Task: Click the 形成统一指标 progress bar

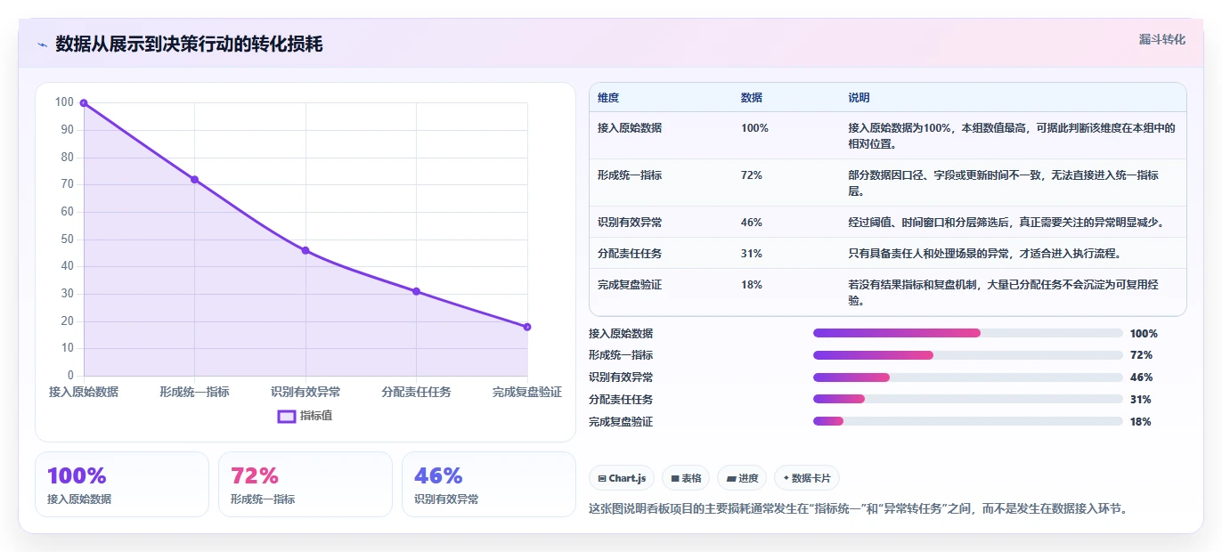Action: tap(967, 355)
